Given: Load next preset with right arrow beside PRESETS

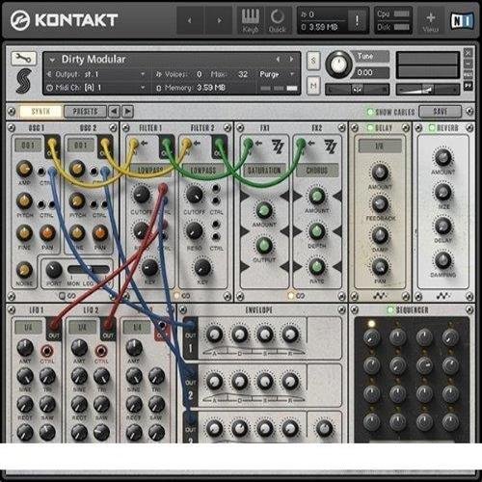Looking at the screenshot, I should 127,112.
